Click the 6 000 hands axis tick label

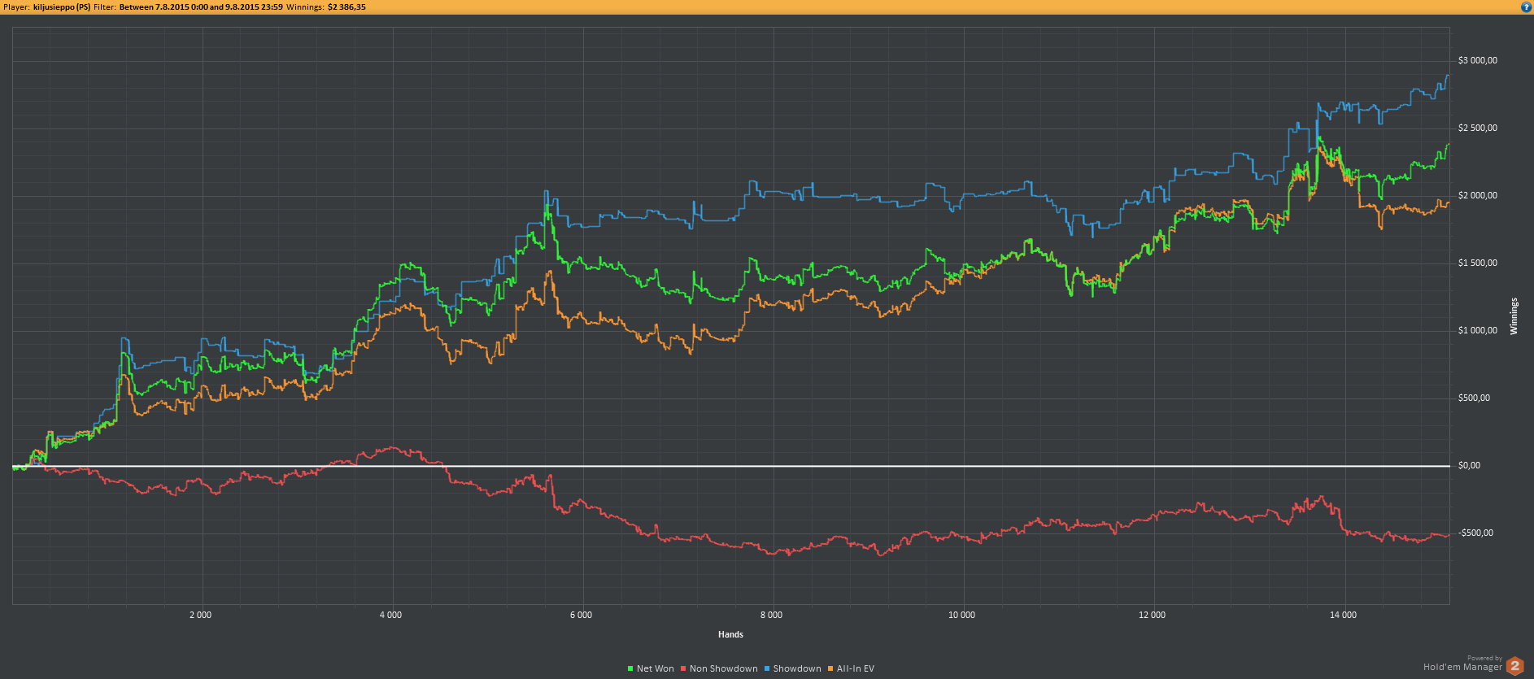[x=581, y=615]
